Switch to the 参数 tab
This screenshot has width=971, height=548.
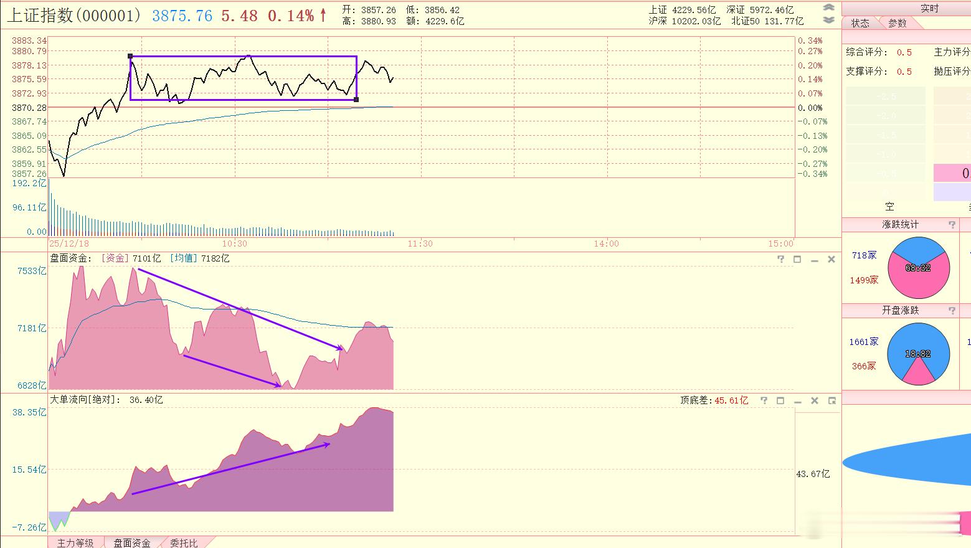[x=898, y=23]
